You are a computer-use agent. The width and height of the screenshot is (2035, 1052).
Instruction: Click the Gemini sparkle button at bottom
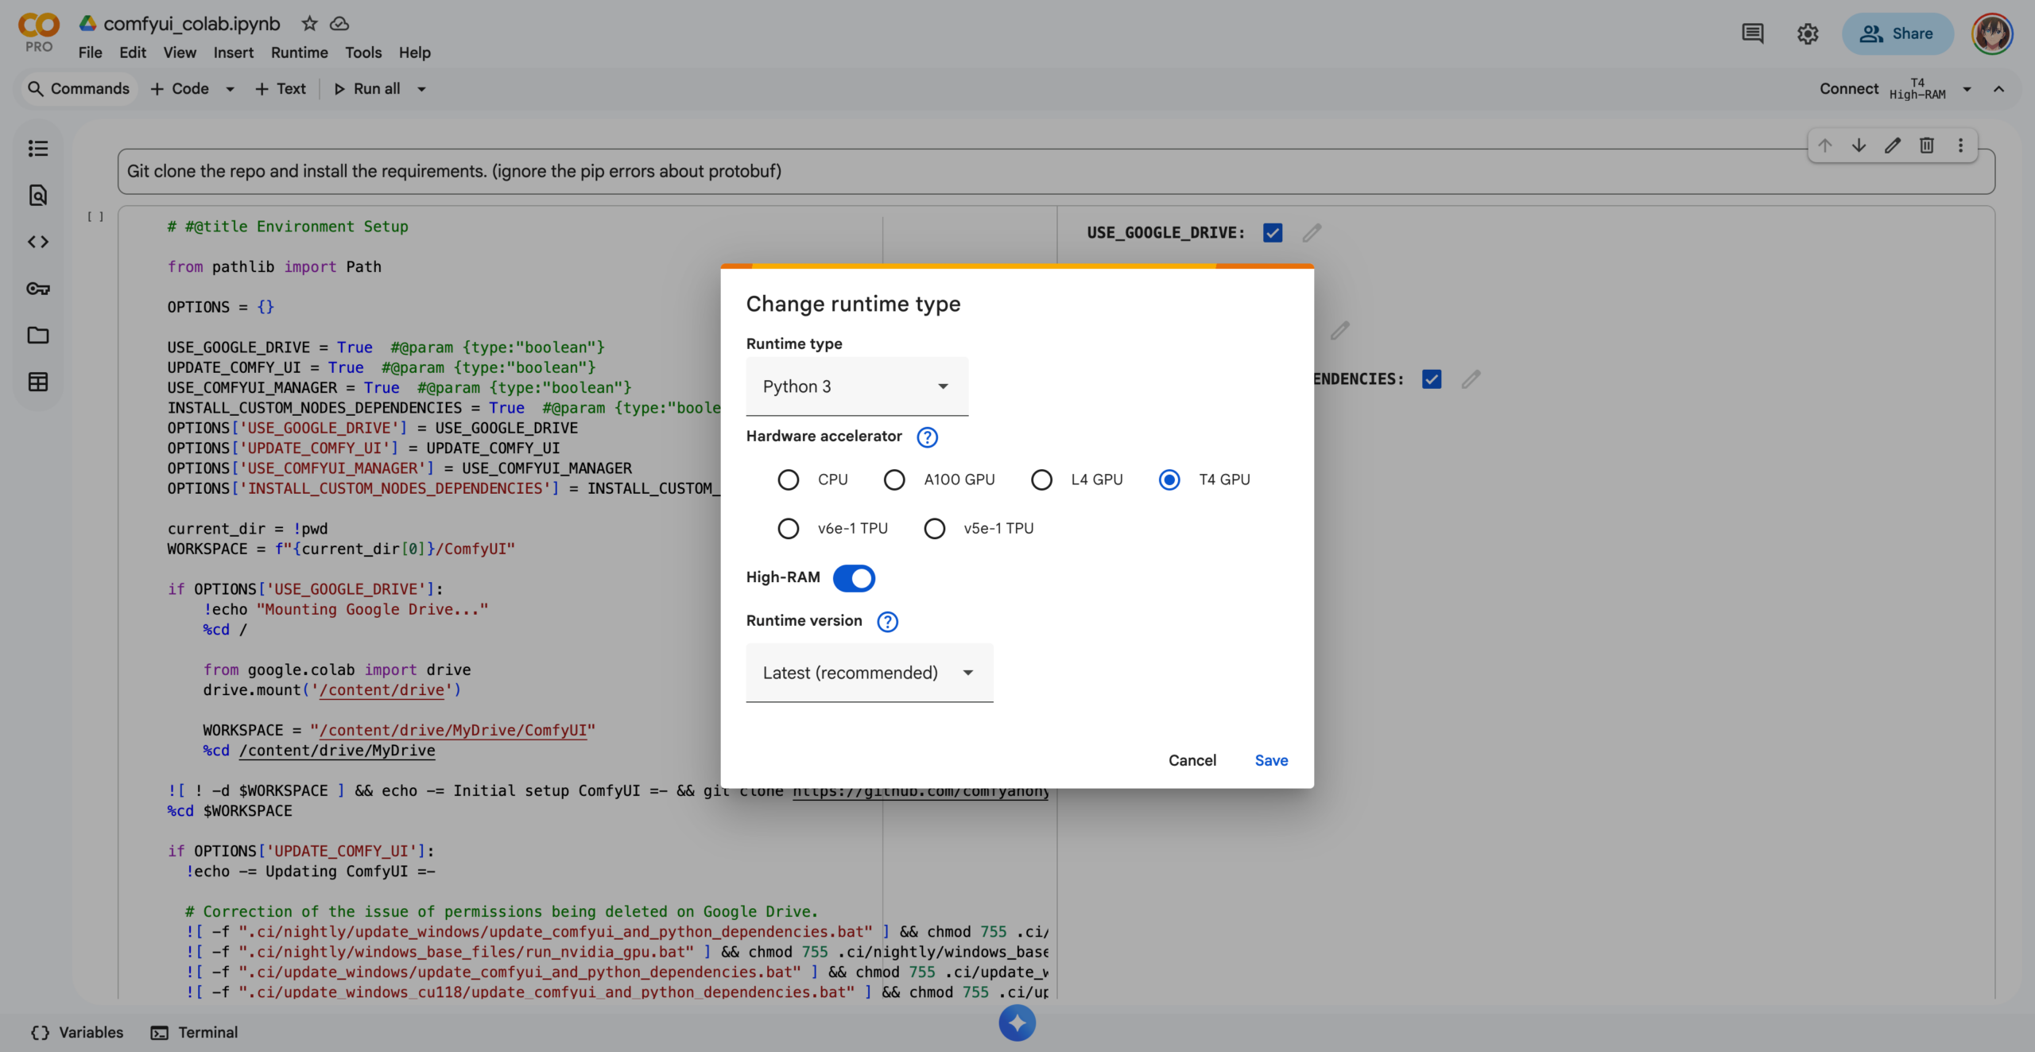(x=1017, y=1023)
